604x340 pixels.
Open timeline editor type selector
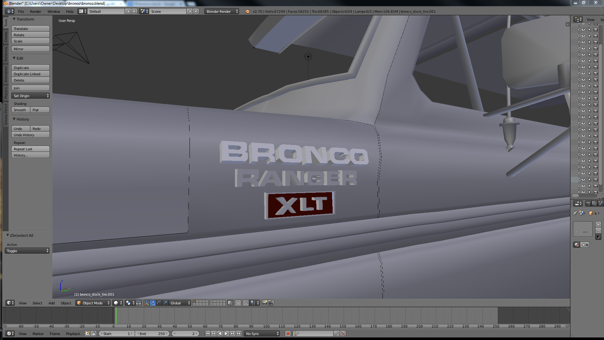pyautogui.click(x=10, y=334)
